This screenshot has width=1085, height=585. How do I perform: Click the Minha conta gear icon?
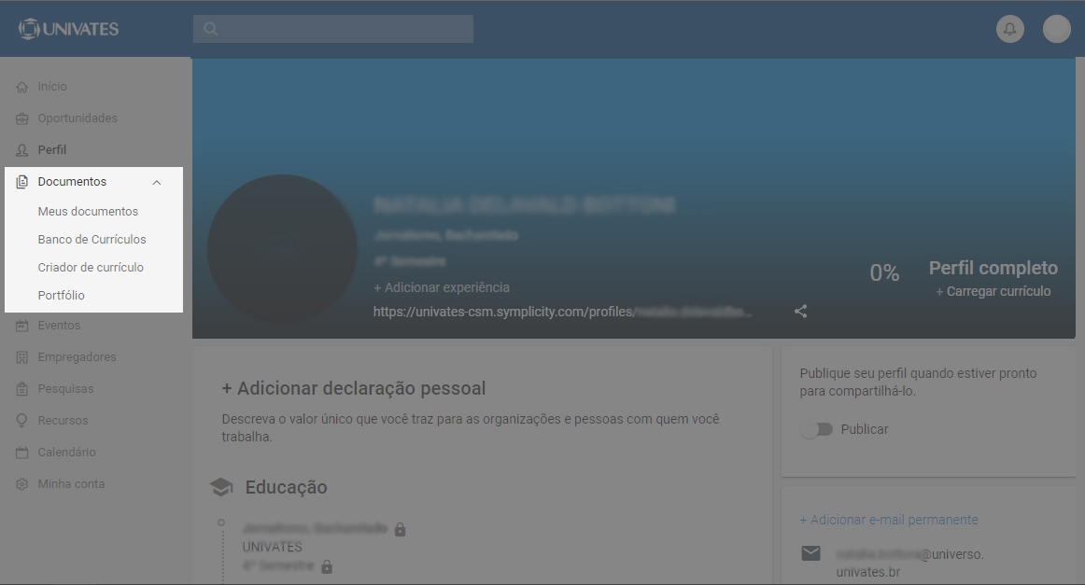[22, 484]
